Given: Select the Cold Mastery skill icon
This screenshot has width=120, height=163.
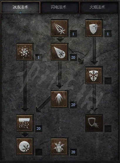Looking at the screenshot, I should coord(59,147).
